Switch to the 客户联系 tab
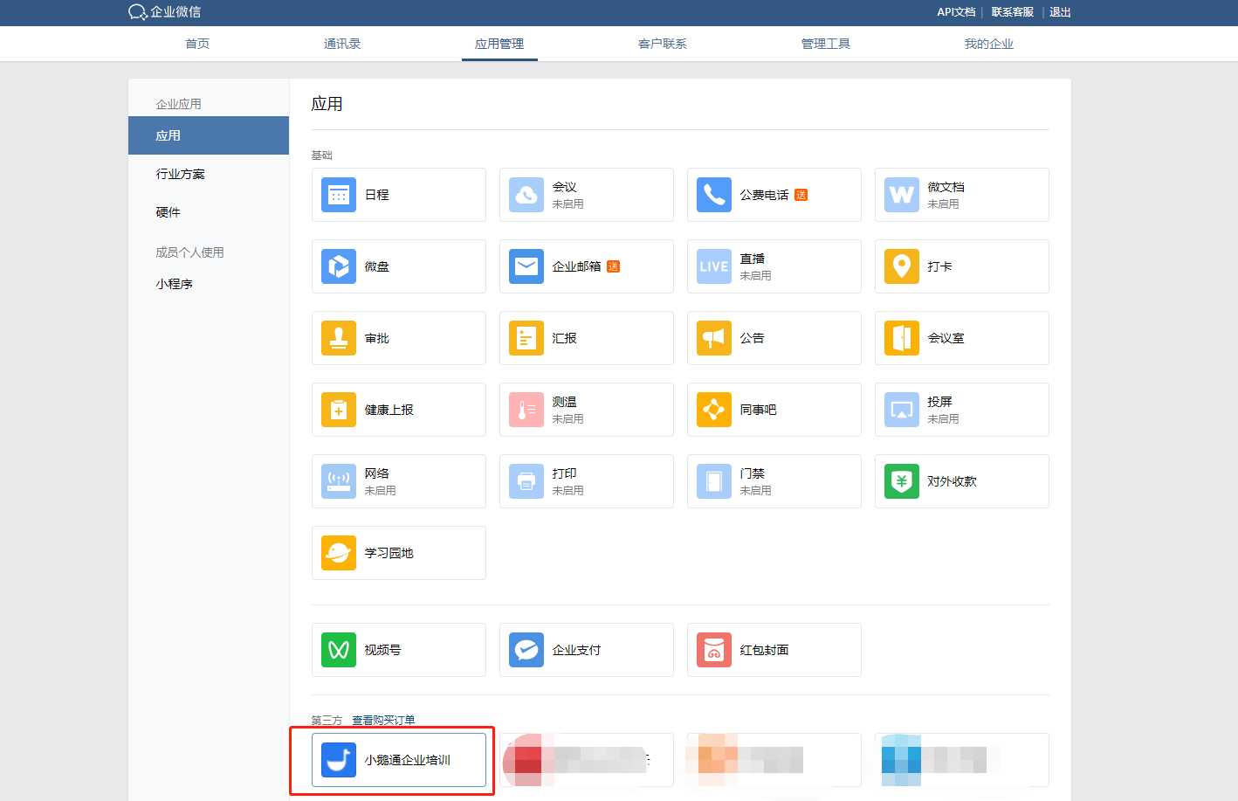 click(x=663, y=44)
